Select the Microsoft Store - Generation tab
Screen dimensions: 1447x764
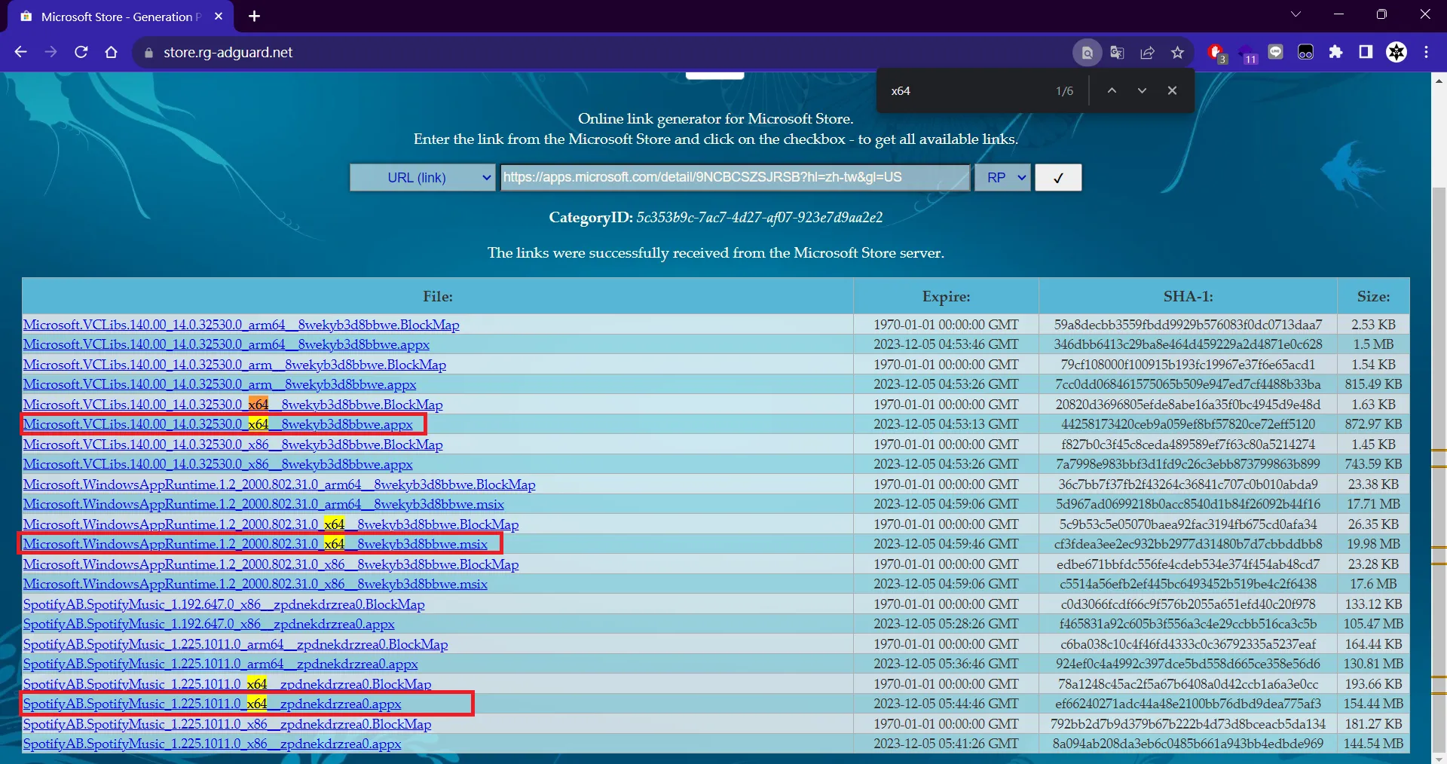pyautogui.click(x=121, y=17)
